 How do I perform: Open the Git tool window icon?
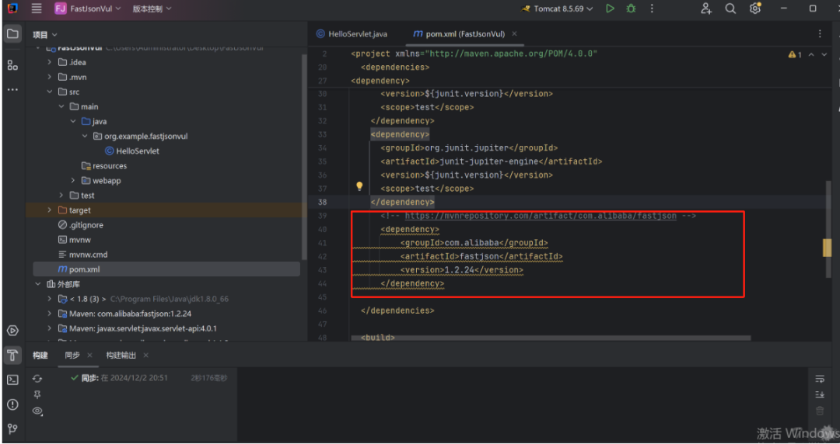pyautogui.click(x=12, y=428)
